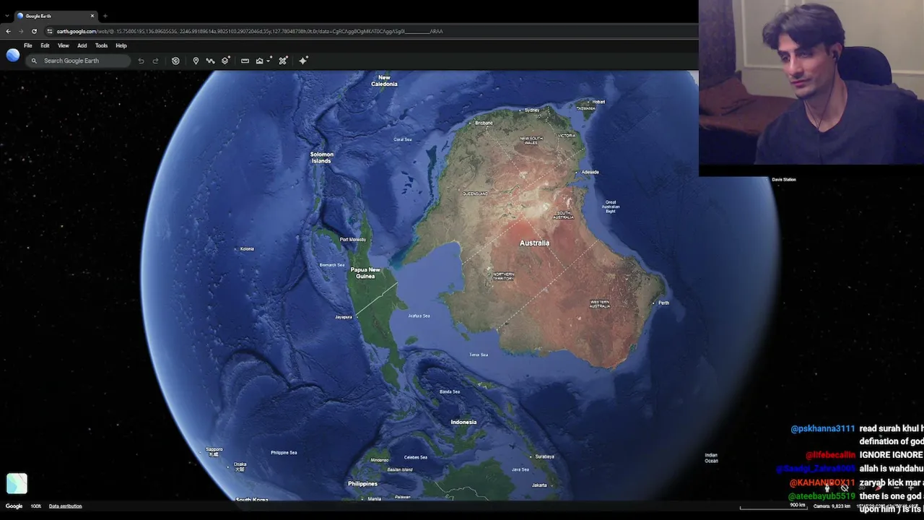Click the Brisbane city label
The height and width of the screenshot is (520, 924).
484,123
